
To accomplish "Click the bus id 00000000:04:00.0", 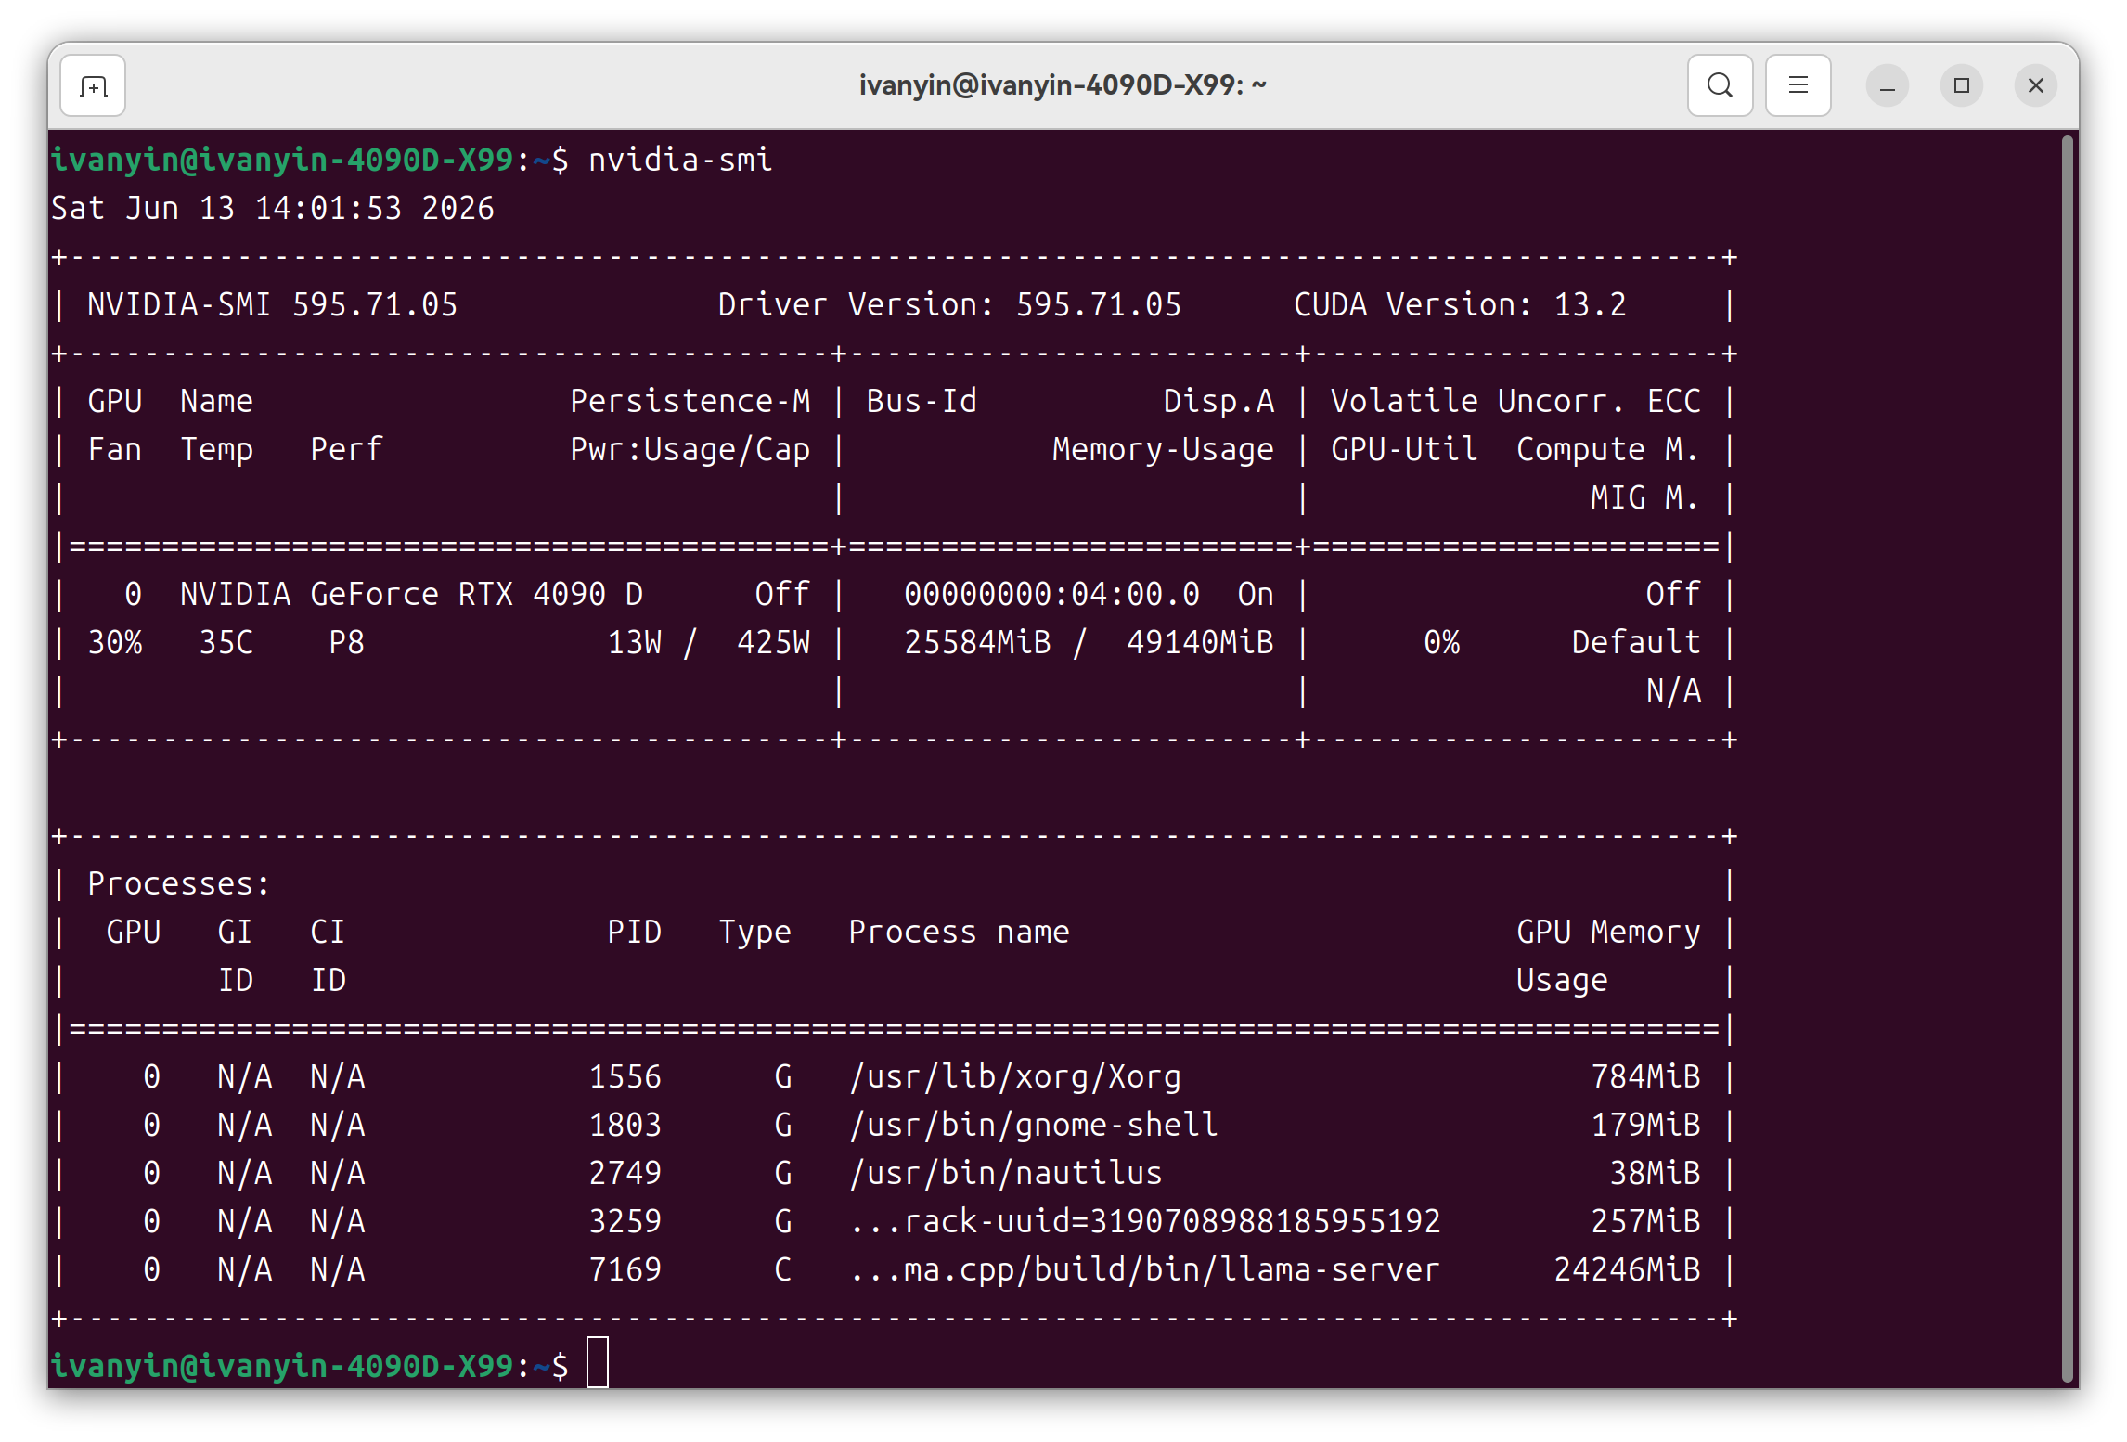I will point(1051,594).
